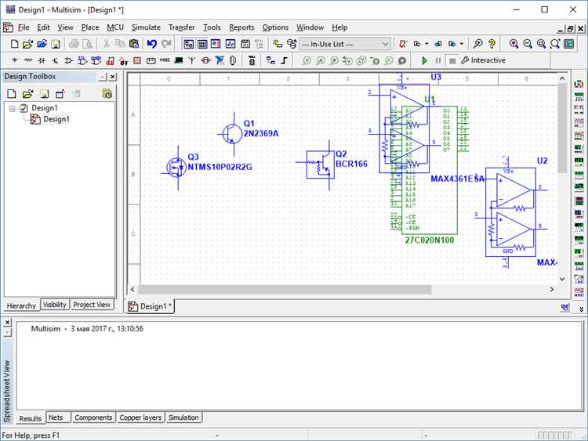This screenshot has width=588, height=441.
Task: Select the Q2 BCR166 component
Action: click(x=321, y=164)
